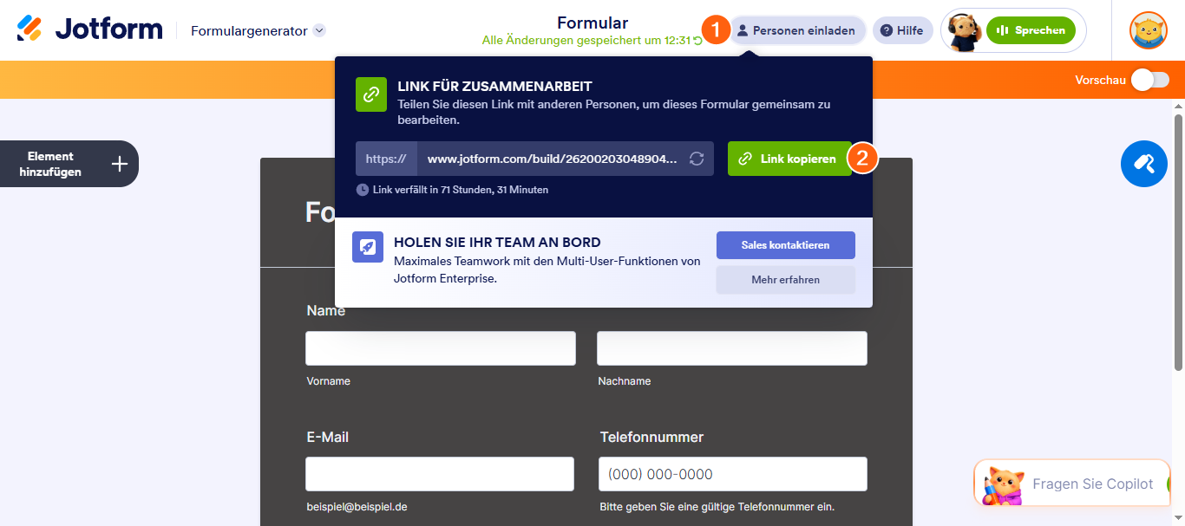Click the HOLEN SIE IHR TEAM AN BORD heading
This screenshot has width=1185, height=526.
click(497, 242)
